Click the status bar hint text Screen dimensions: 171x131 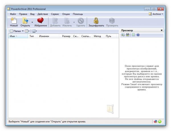click(x=47, y=122)
